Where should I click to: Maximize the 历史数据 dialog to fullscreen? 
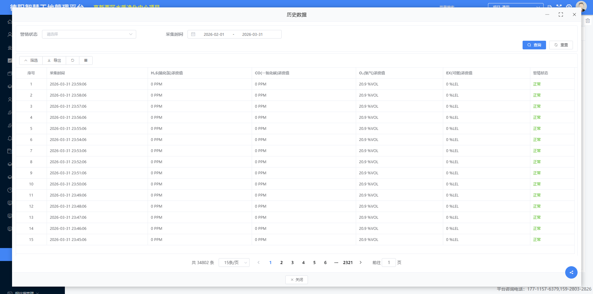561,14
